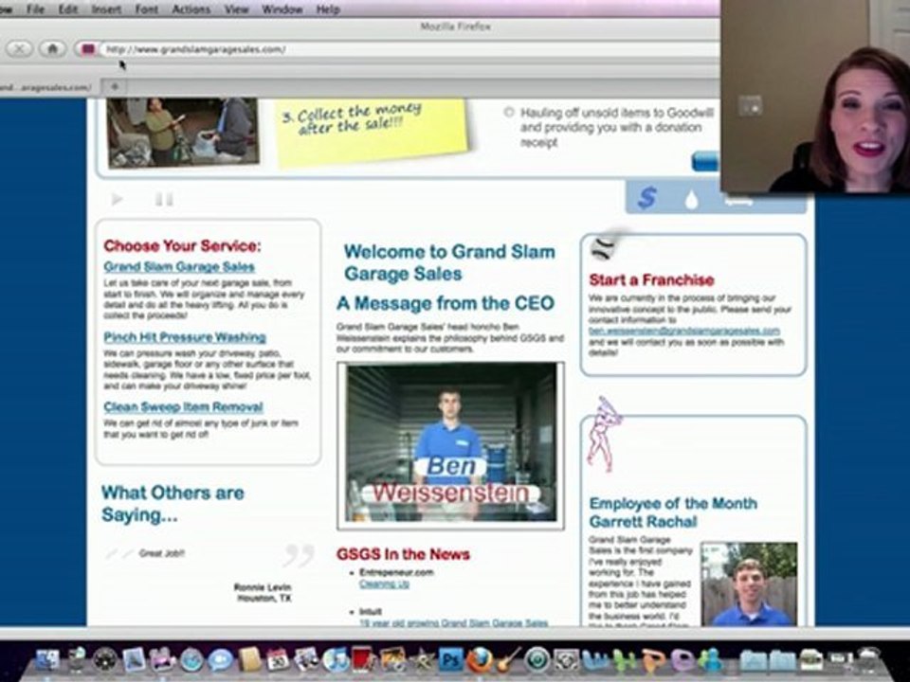
Task: Click the webcam video overlay
Action: [x=815, y=96]
